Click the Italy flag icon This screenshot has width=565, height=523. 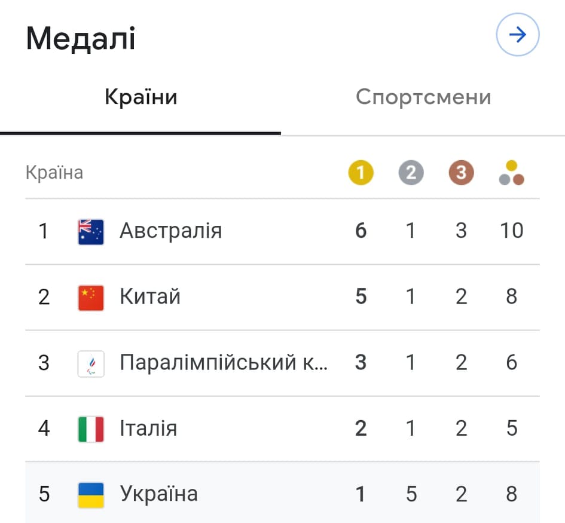[x=91, y=429]
